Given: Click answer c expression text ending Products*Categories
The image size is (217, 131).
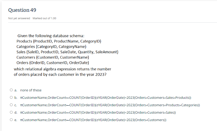Looking at the screenshot, I should [110, 105].
